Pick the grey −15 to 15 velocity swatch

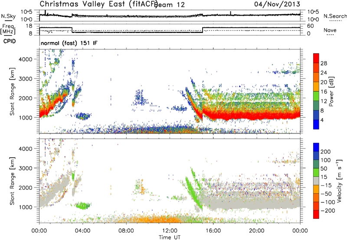[316, 181]
